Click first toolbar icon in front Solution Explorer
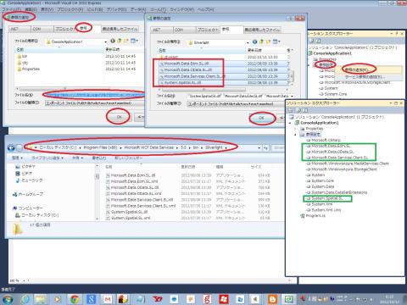407x305 pixels. 291,110
